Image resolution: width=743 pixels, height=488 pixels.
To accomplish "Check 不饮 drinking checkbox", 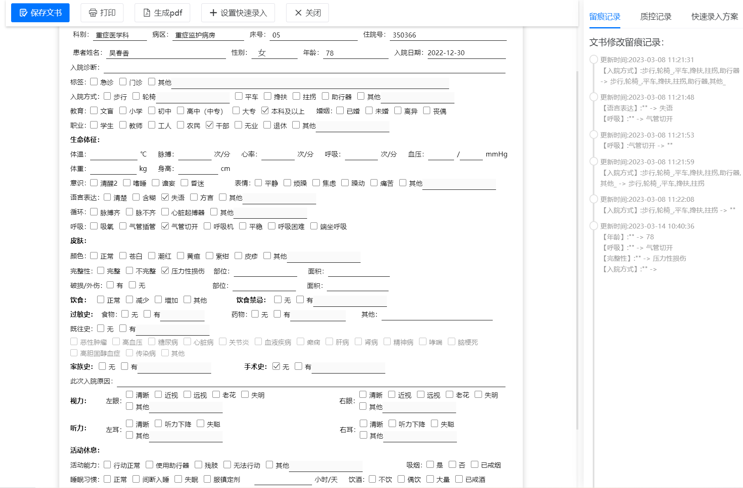I will click(372, 479).
